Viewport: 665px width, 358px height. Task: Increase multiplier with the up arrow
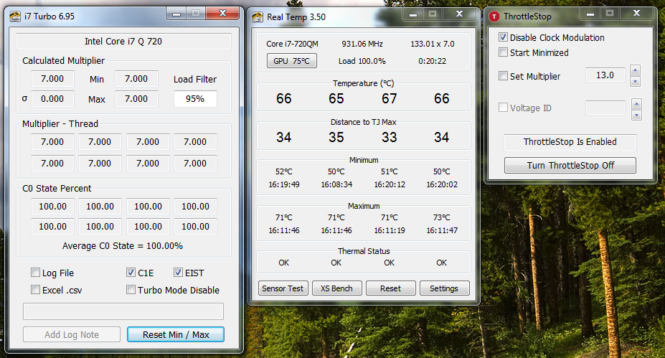635,70
